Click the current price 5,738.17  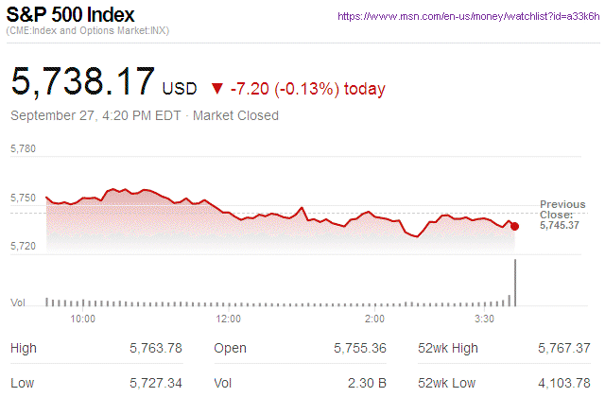82,81
